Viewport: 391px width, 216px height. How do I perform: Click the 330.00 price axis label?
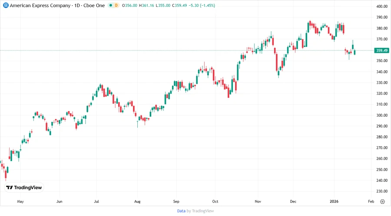click(x=382, y=82)
